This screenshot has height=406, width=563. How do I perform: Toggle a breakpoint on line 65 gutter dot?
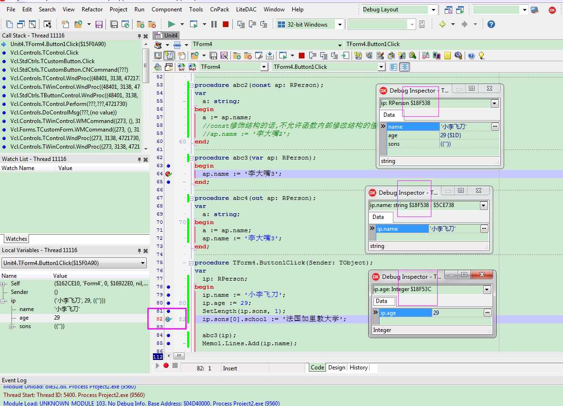pyautogui.click(x=168, y=182)
